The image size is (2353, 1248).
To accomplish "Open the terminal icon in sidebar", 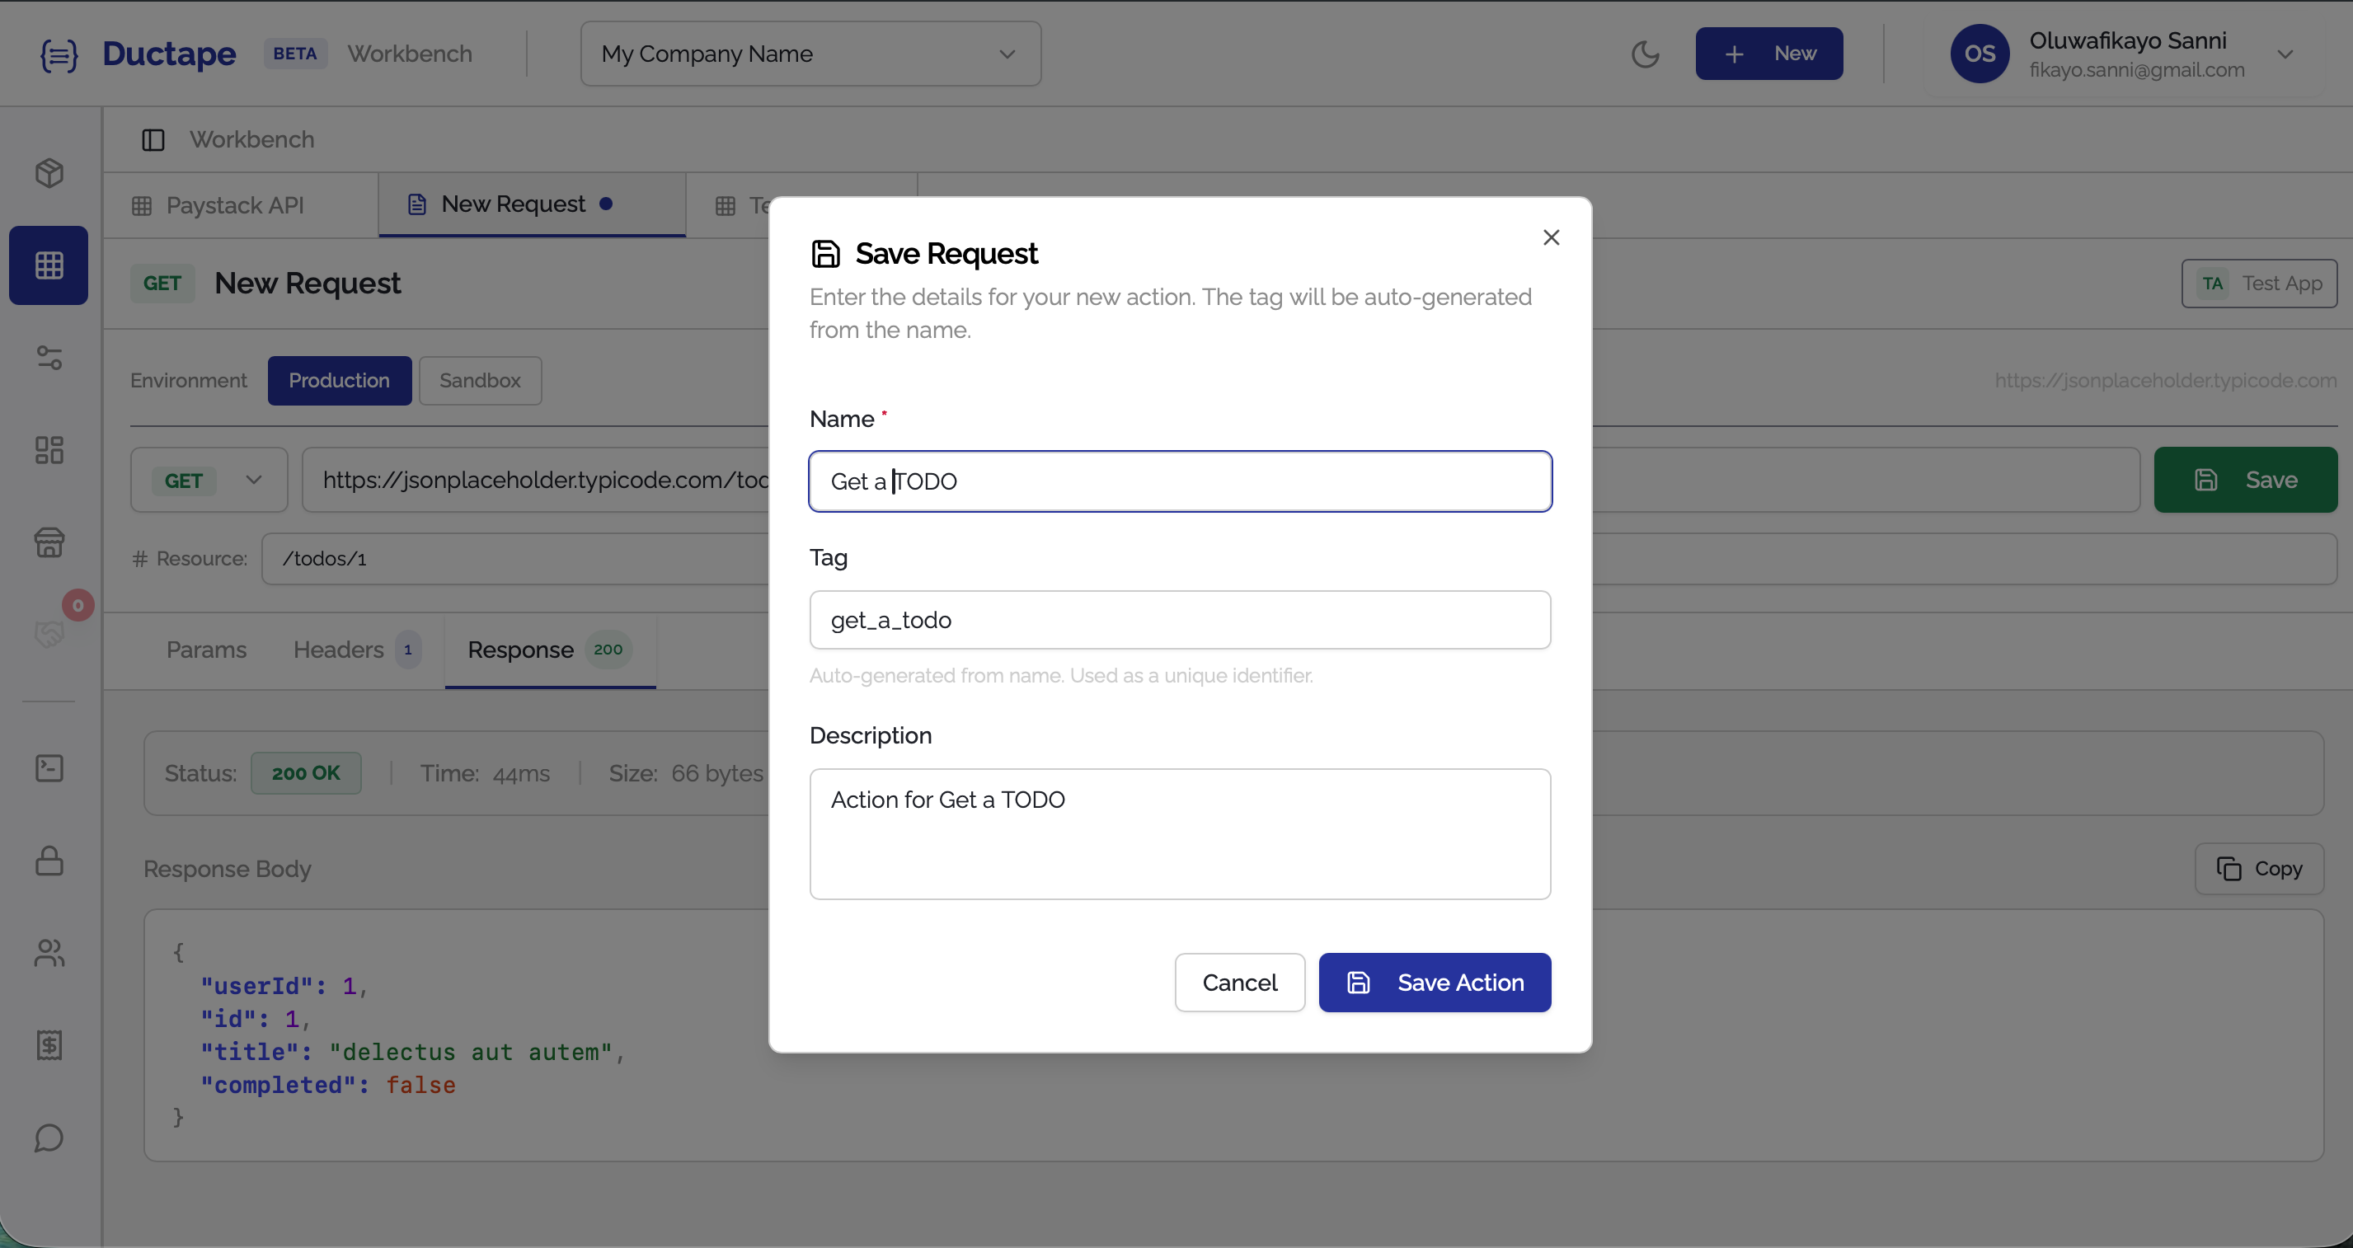I will pyautogui.click(x=49, y=767).
